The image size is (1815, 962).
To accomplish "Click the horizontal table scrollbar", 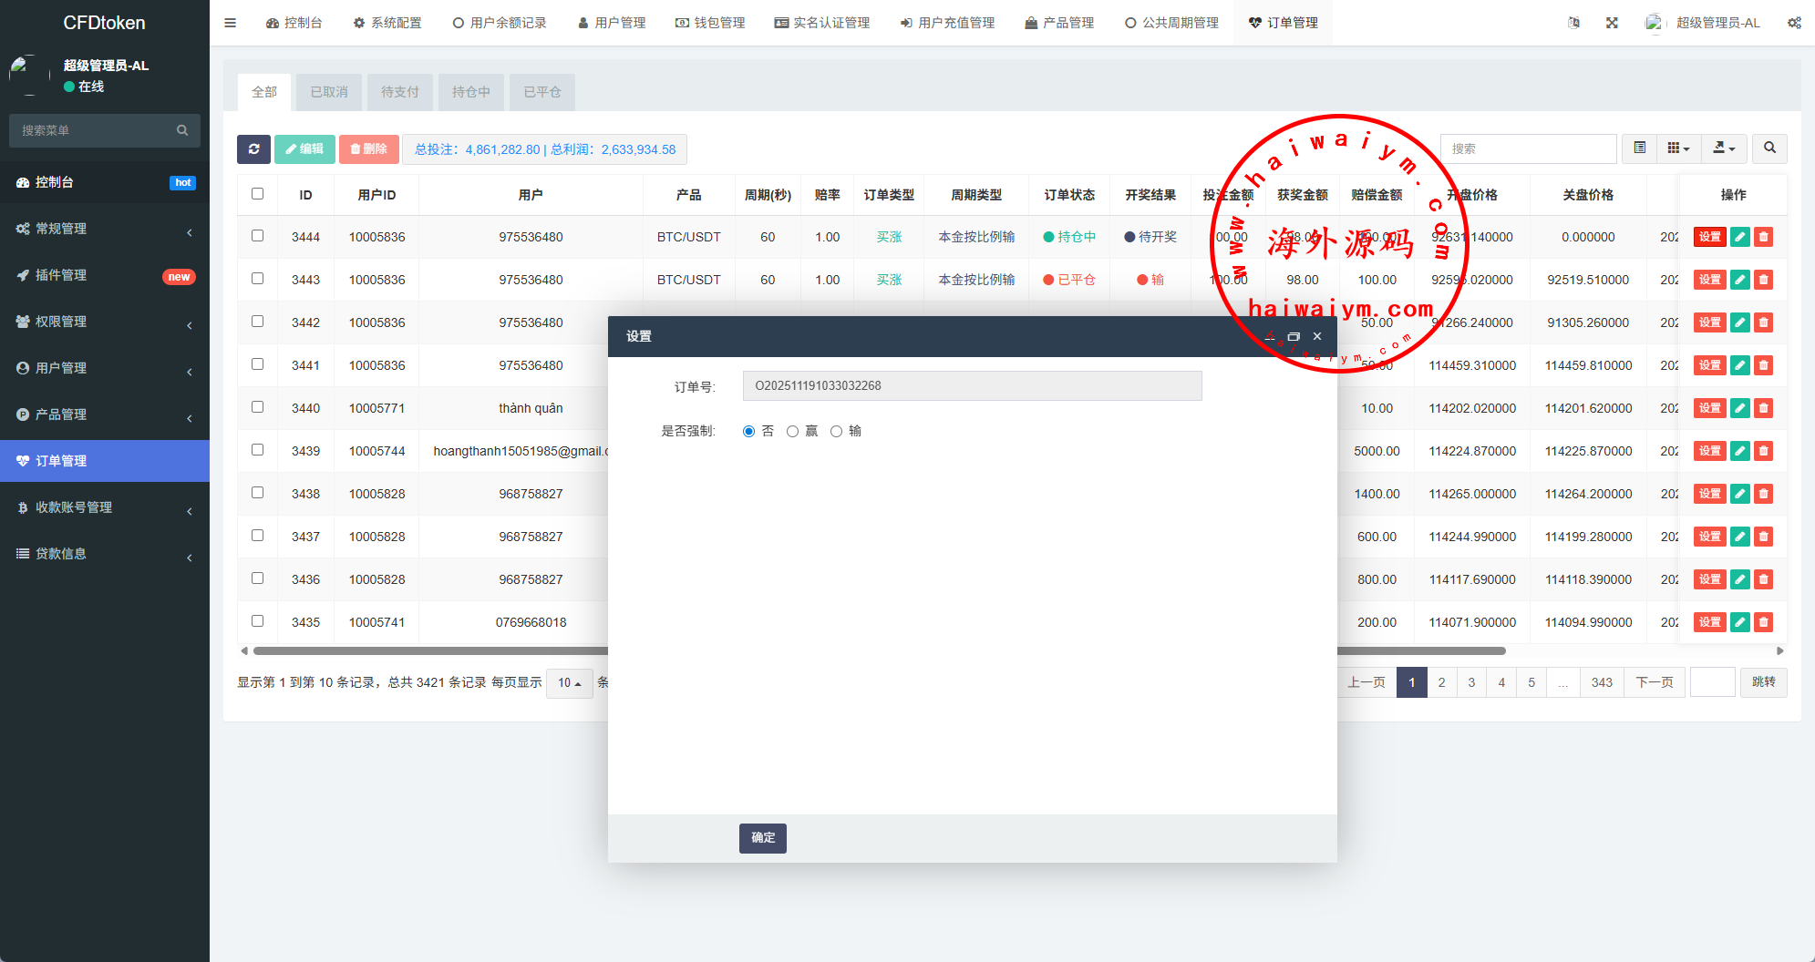I will coord(428,651).
